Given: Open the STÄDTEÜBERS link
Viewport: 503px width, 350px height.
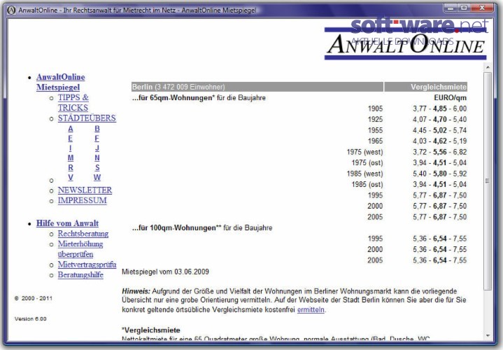Looking at the screenshot, I should (x=87, y=118).
